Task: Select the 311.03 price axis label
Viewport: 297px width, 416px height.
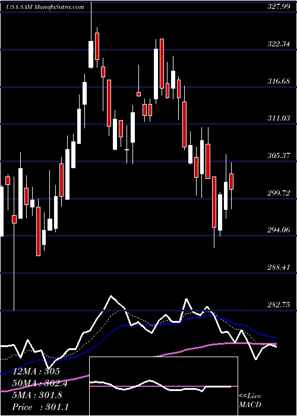Action: tap(279, 118)
